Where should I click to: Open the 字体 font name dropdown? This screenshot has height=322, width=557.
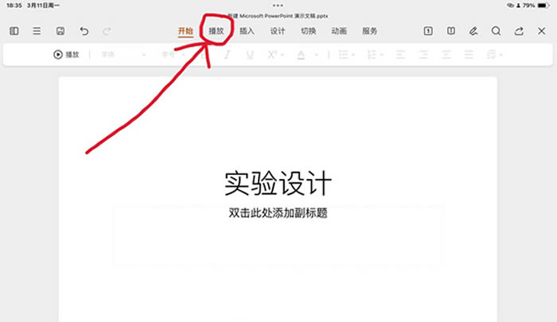click(x=123, y=55)
